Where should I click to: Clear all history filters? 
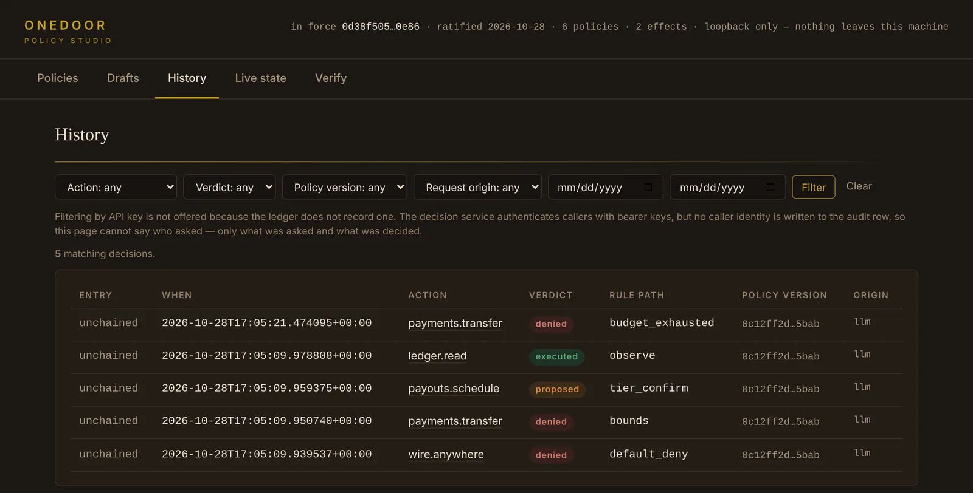point(859,186)
